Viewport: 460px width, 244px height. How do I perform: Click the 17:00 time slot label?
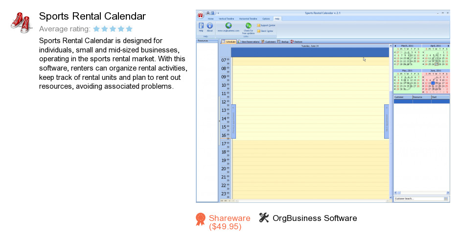coord(225,144)
